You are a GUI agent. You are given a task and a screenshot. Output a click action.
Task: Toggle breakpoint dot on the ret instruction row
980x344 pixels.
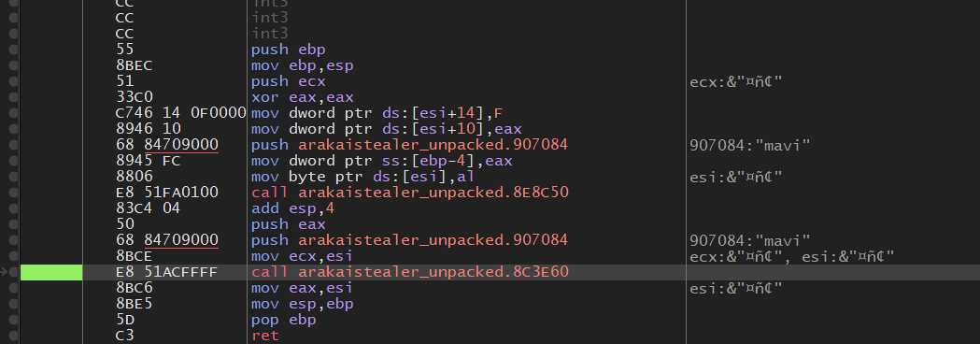(x=13, y=336)
